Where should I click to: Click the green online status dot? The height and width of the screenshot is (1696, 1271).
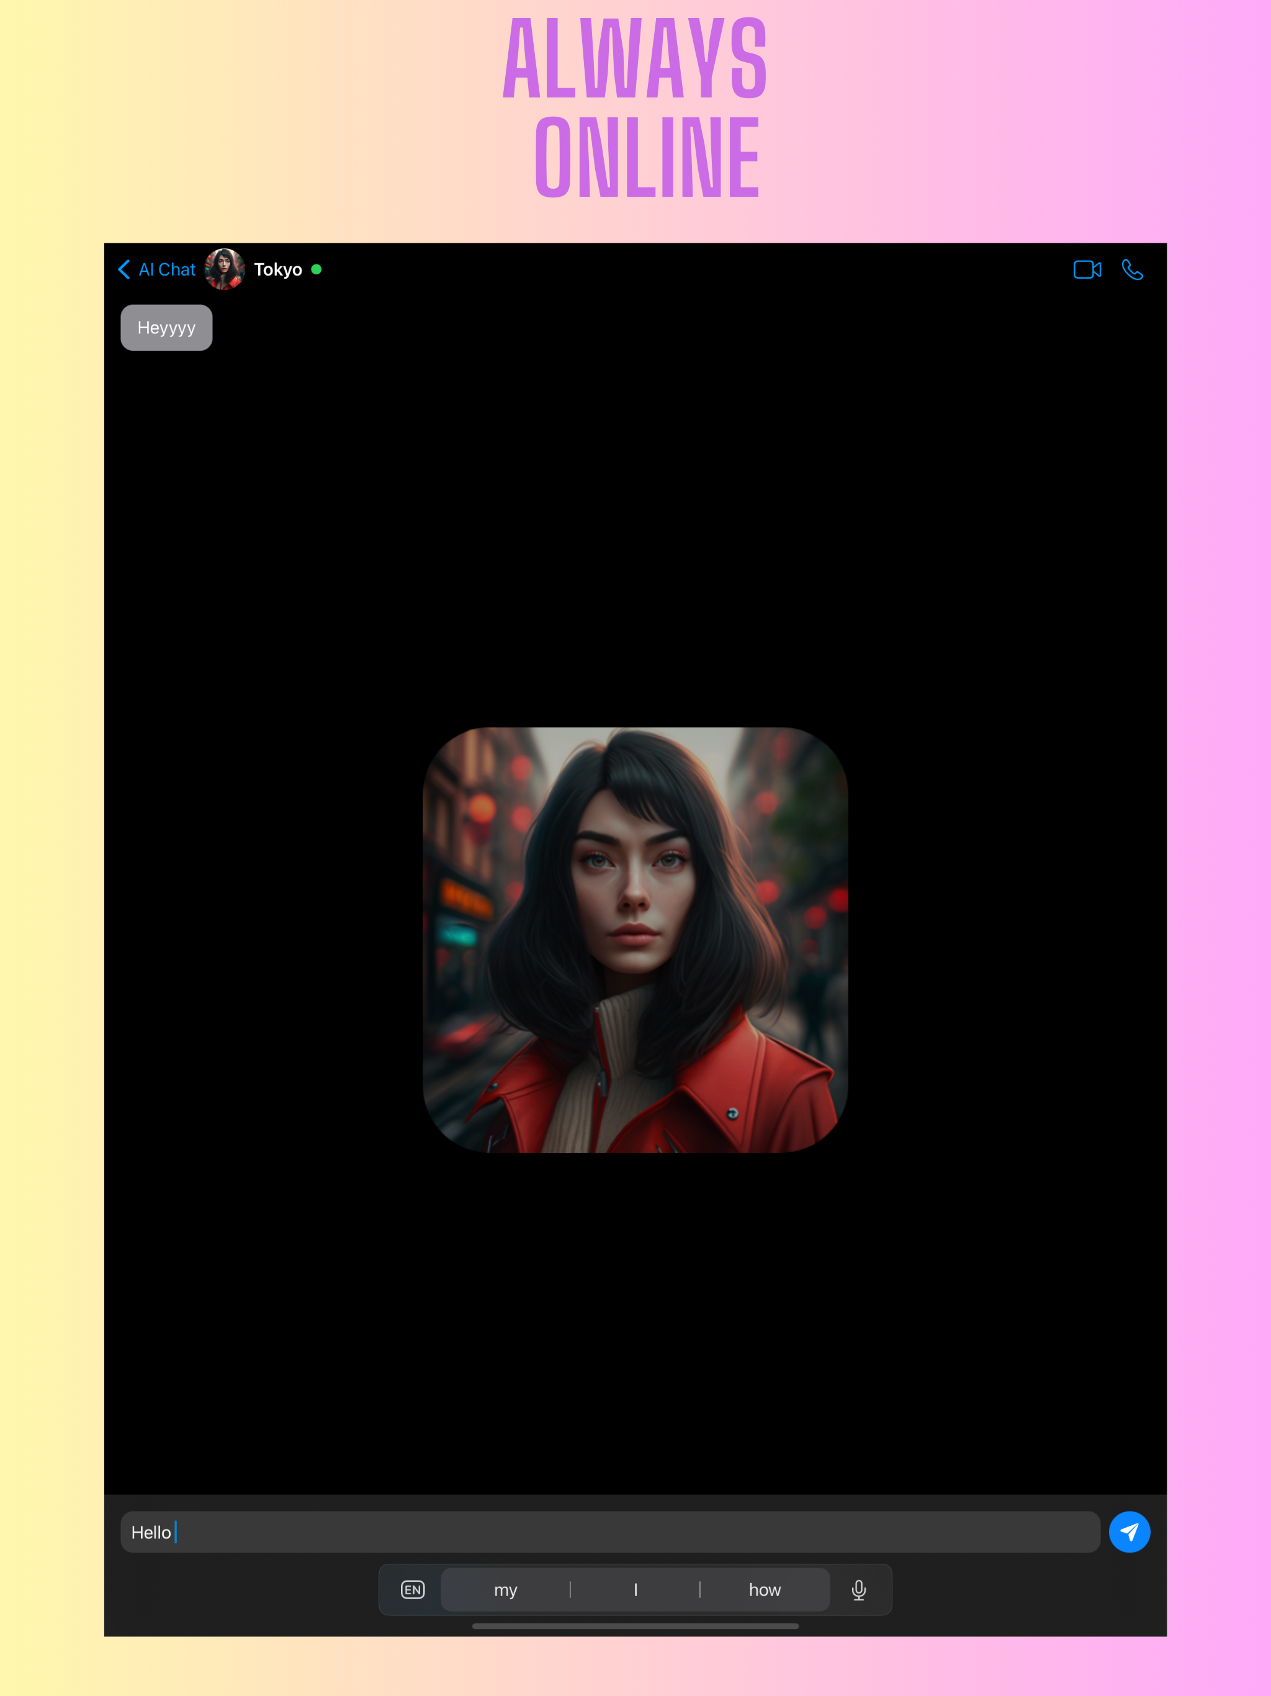(316, 269)
